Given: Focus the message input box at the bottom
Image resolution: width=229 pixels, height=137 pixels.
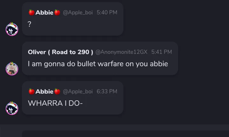Looking at the screenshot, I should click(126, 134).
